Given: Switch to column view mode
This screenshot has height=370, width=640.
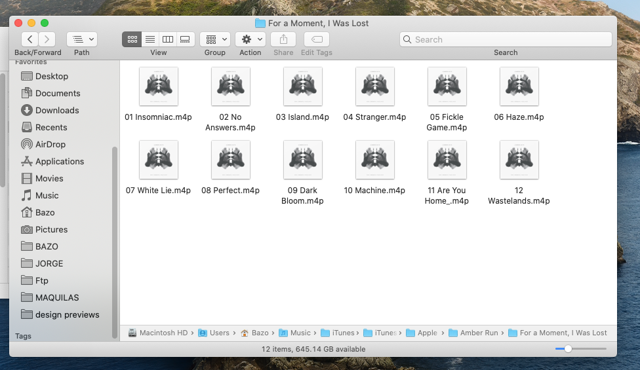Looking at the screenshot, I should tap(168, 39).
